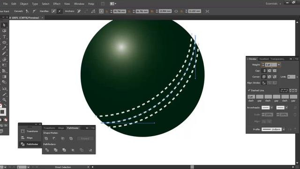The height and width of the screenshot is (169, 300).
Task: Switch to the Align tab in Pathfinder panel
Action: 61,128
